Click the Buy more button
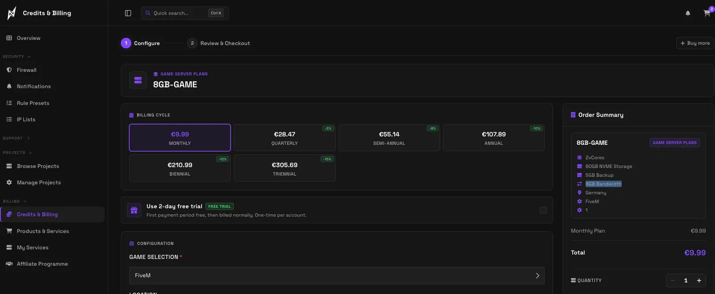 tap(695, 43)
